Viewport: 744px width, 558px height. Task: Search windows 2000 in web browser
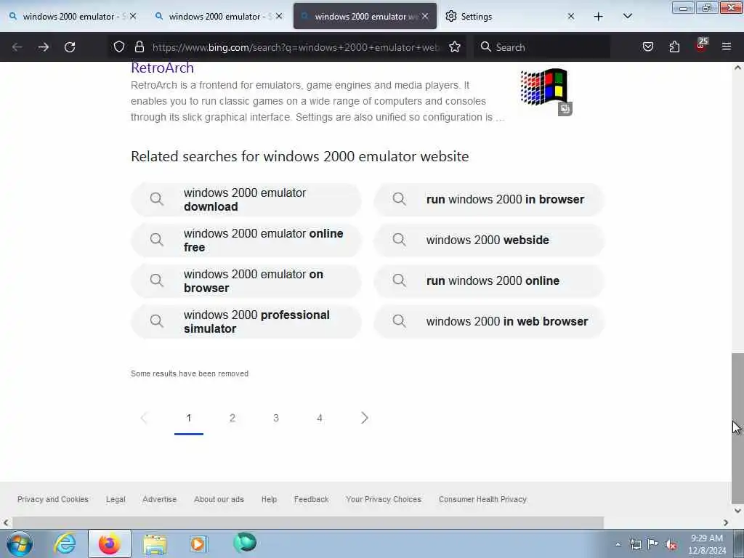click(x=489, y=322)
